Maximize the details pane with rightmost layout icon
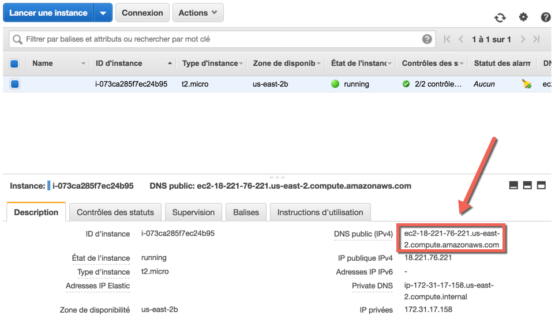This screenshot has width=555, height=315. tap(541, 185)
